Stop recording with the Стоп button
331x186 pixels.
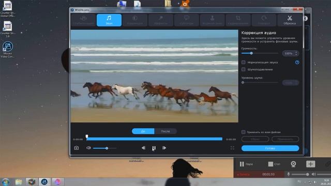[274, 164]
